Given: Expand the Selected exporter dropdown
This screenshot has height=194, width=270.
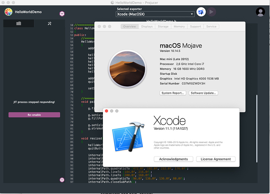Looking at the screenshot, I should tap(155, 14).
